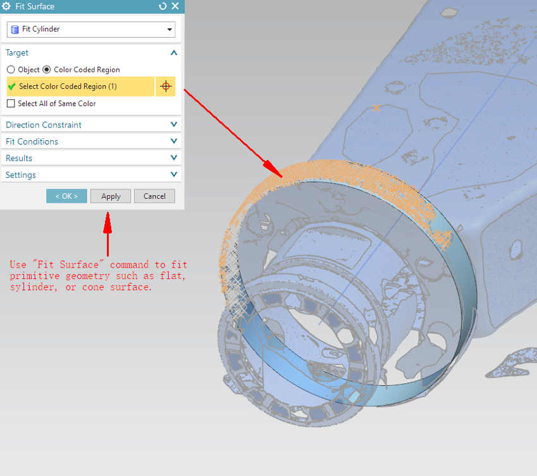537x476 pixels.
Task: Click the selection crosshair point icon
Action: (x=166, y=86)
